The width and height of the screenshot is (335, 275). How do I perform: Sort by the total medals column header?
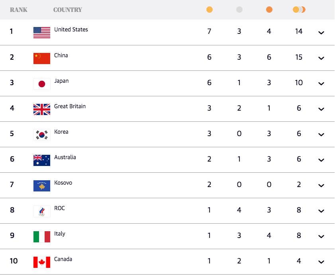click(x=299, y=10)
